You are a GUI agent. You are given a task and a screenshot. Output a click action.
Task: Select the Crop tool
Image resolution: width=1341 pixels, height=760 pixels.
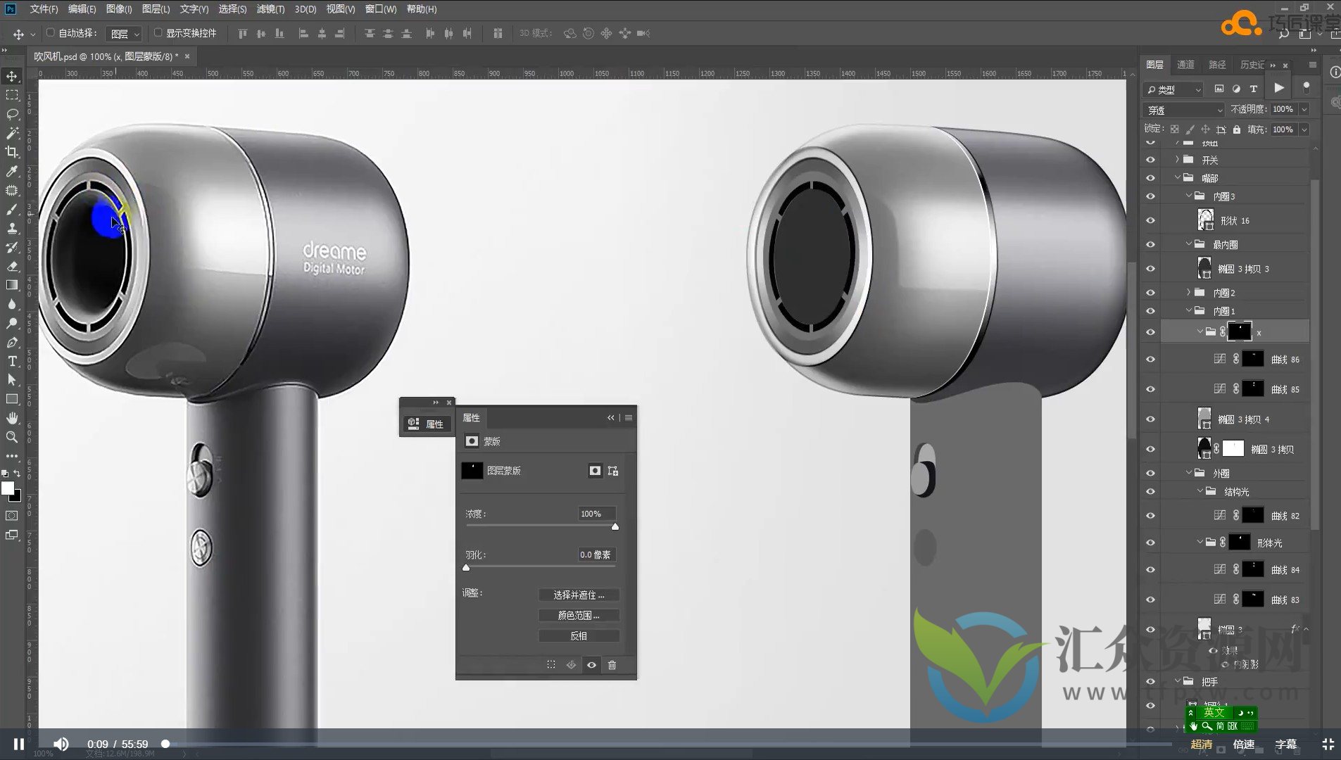12,152
